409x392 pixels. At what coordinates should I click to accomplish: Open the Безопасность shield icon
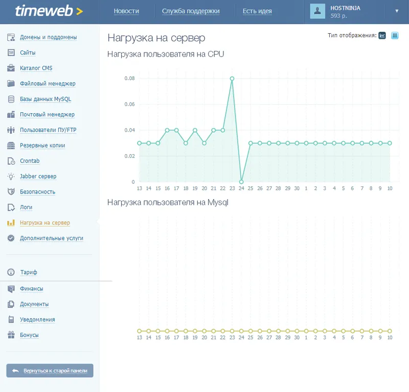11,192
